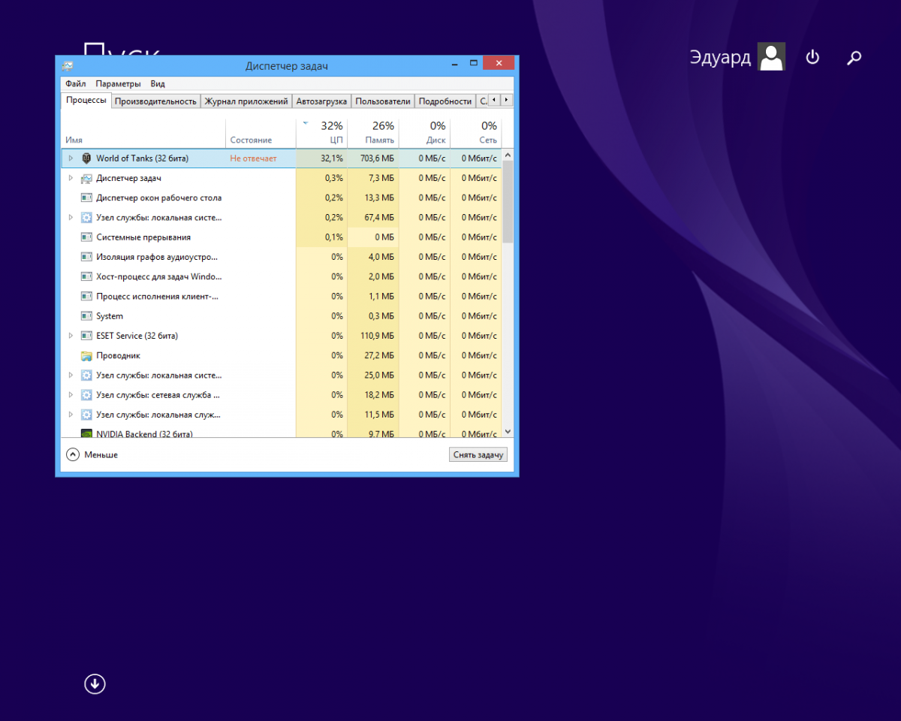901x721 pixels.
Task: Expand the Диспетчер задач process entry
Action: pos(71,178)
